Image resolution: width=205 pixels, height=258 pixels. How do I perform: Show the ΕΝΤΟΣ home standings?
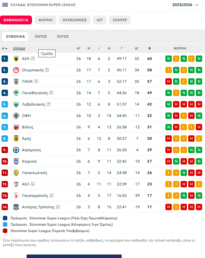tap(41, 36)
